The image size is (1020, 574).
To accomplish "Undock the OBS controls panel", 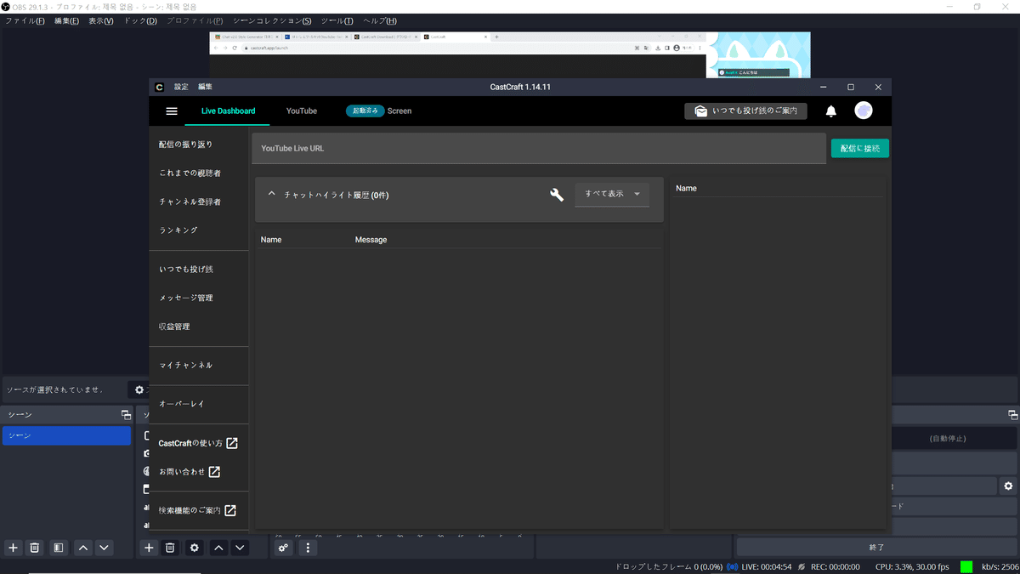I will (x=1012, y=414).
